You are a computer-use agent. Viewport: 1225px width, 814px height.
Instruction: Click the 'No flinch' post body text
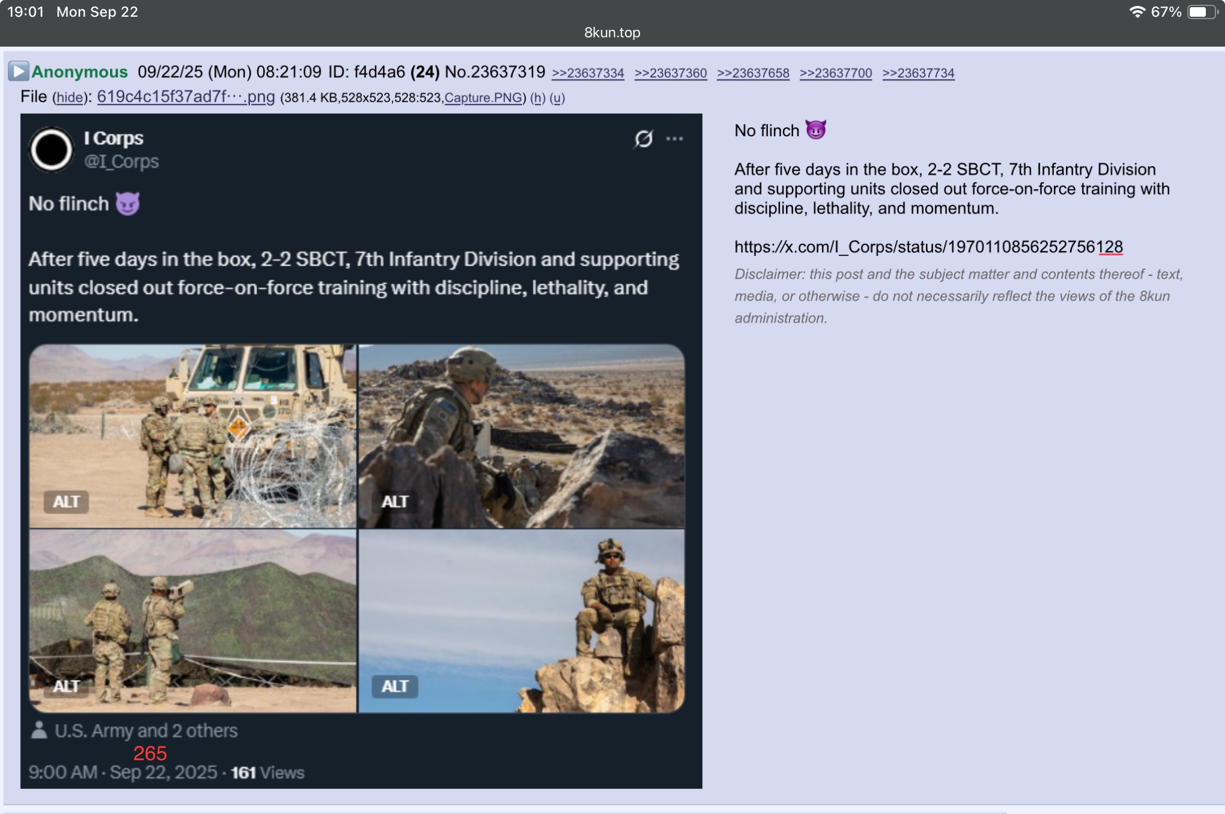point(767,131)
